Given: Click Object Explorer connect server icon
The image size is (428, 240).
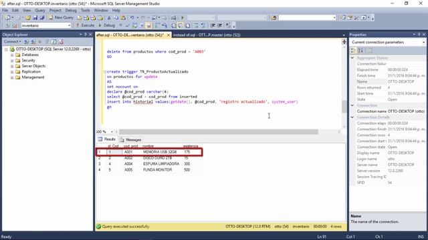Looking at the screenshot, I should click(27, 41).
